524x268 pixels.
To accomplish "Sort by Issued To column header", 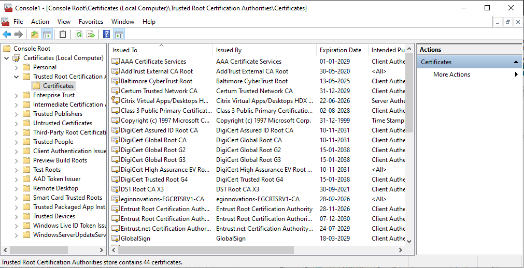I will [x=161, y=50].
